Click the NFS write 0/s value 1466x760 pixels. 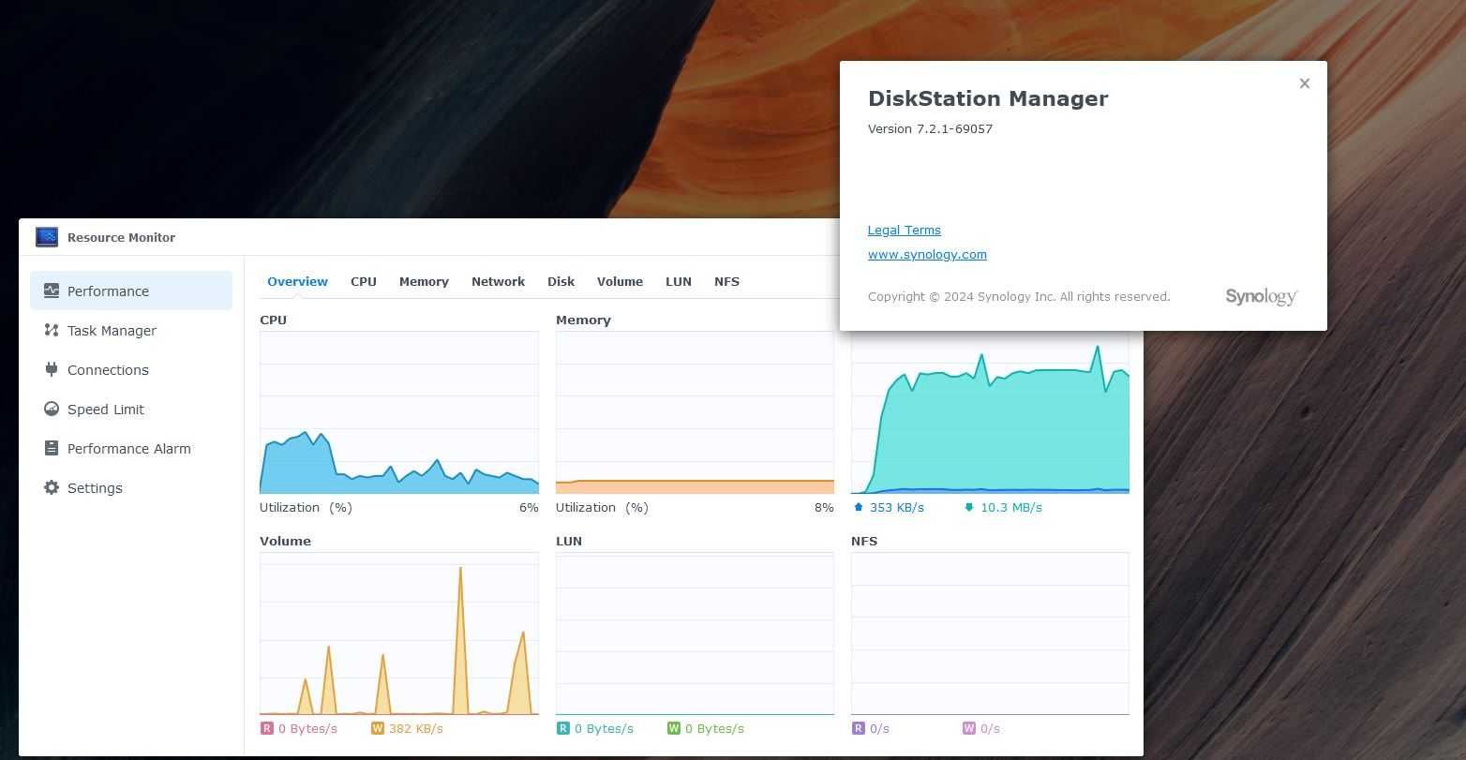pos(990,728)
